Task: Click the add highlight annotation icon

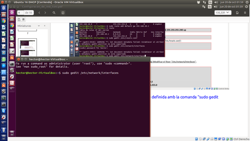Action: (x=23, y=20)
